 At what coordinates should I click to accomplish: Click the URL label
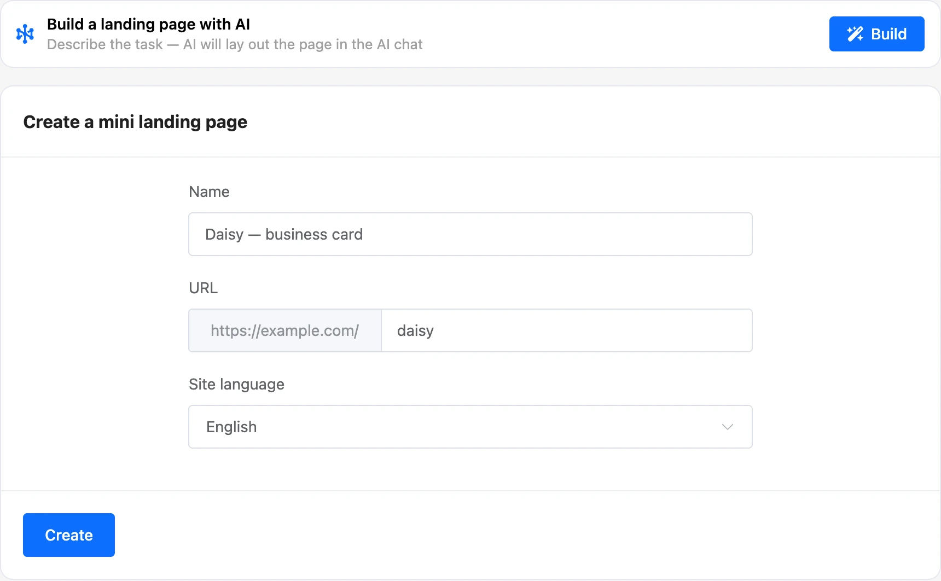click(x=204, y=288)
